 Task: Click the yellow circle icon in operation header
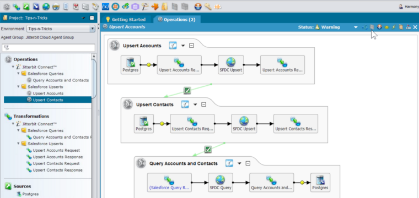click(x=386, y=27)
